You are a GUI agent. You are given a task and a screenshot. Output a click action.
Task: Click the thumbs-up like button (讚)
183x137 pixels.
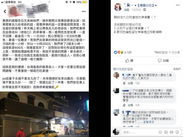[129, 61]
